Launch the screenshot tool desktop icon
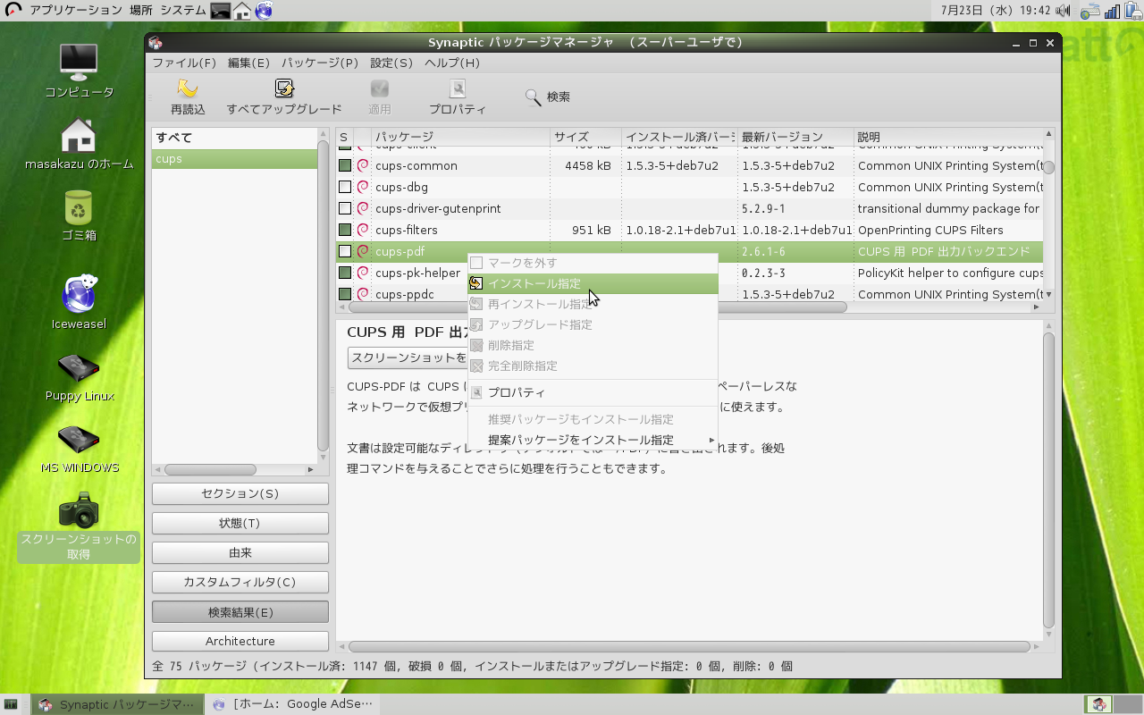The height and width of the screenshot is (715, 1144). click(x=79, y=526)
